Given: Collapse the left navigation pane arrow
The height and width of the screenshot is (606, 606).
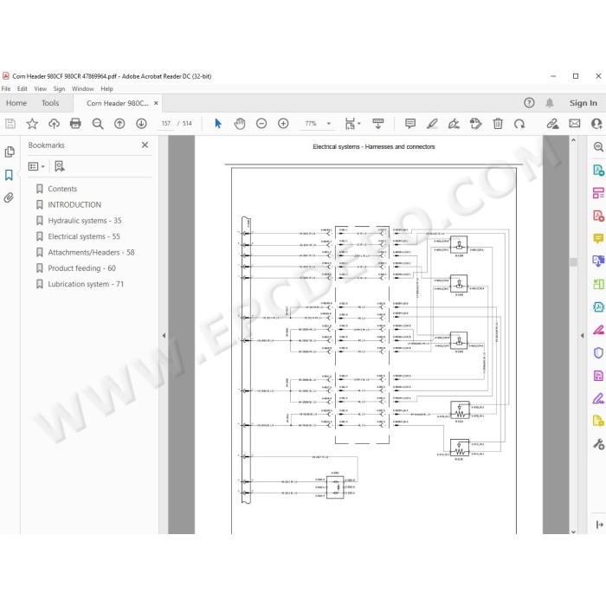Looking at the screenshot, I should [x=164, y=336].
